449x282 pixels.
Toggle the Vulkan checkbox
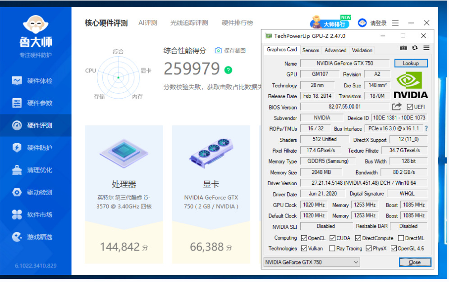[304, 249]
